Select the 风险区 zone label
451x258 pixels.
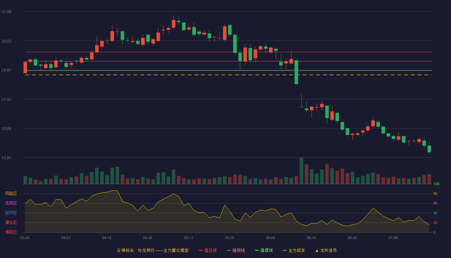[11, 193]
